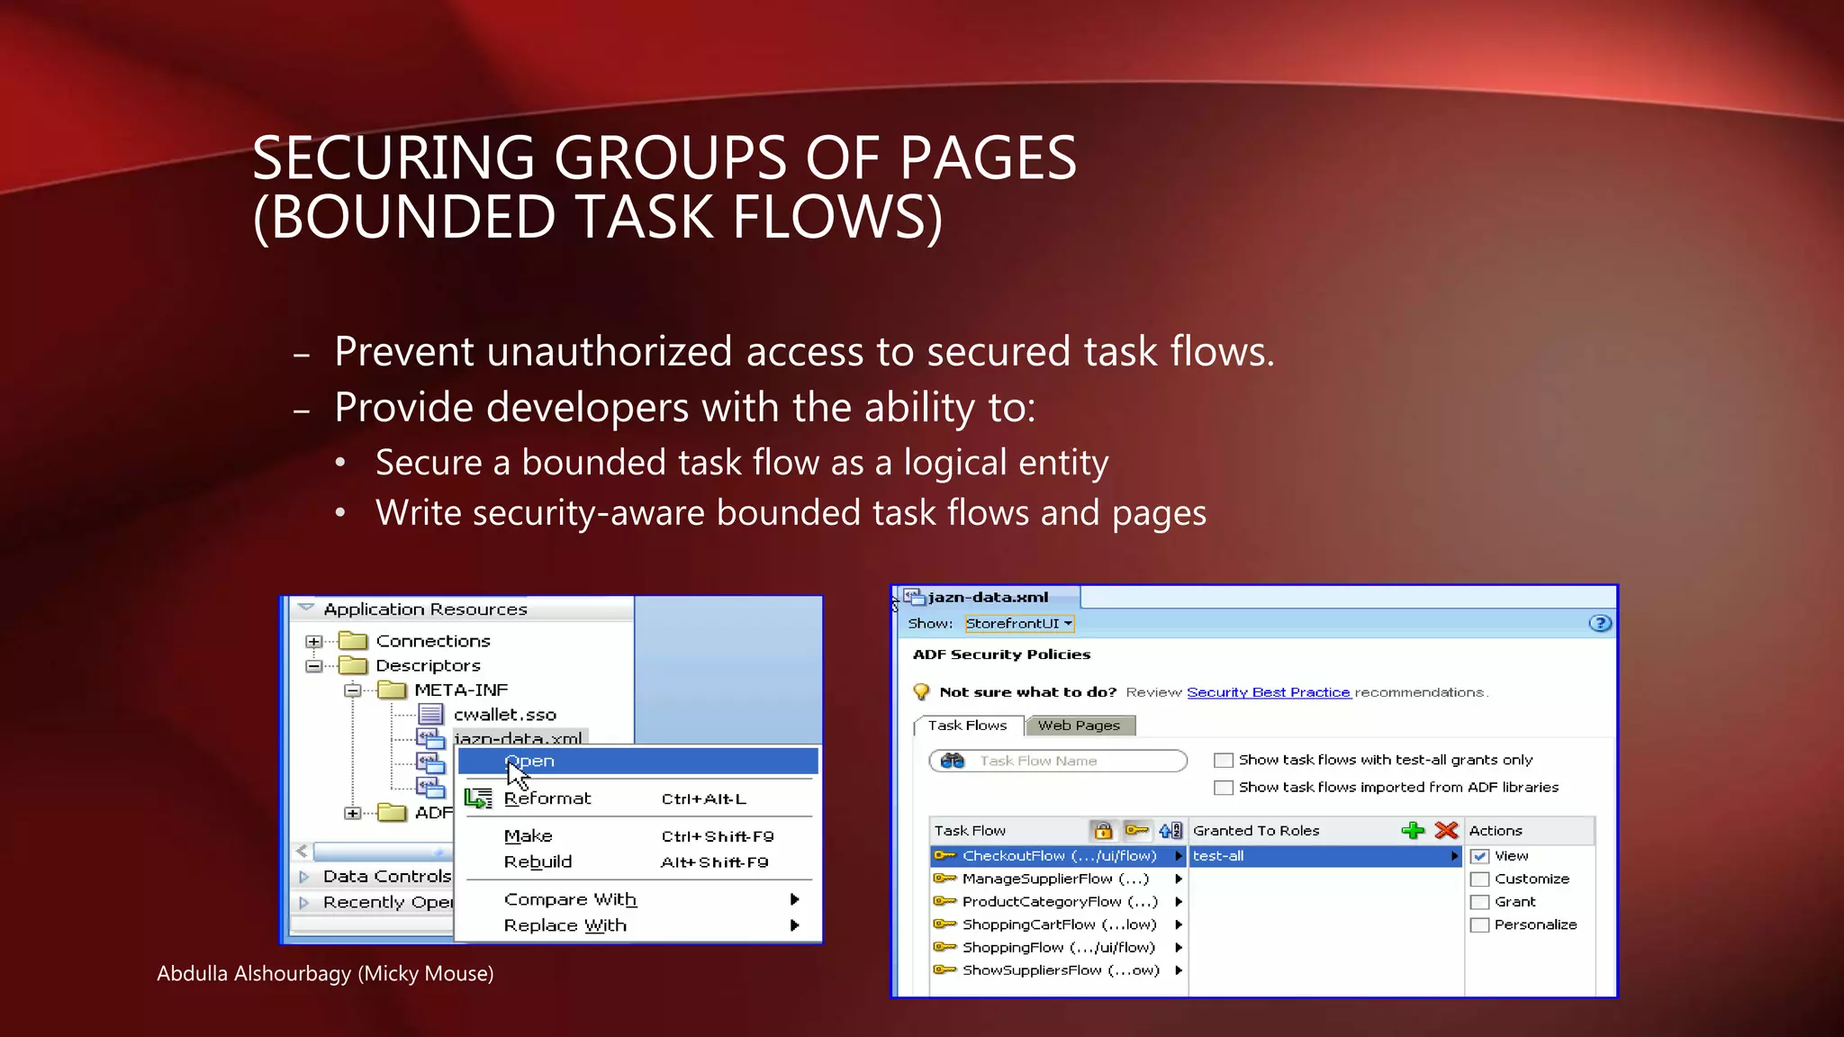Click the META-INF folder icon
1844x1037 pixels.
coord(392,690)
